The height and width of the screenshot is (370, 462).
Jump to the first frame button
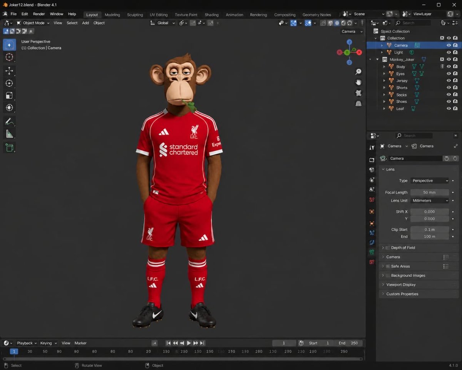pyautogui.click(x=168, y=343)
